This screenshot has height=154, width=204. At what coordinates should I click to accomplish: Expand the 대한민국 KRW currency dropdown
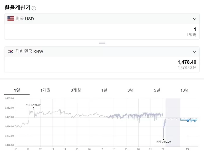point(195,52)
